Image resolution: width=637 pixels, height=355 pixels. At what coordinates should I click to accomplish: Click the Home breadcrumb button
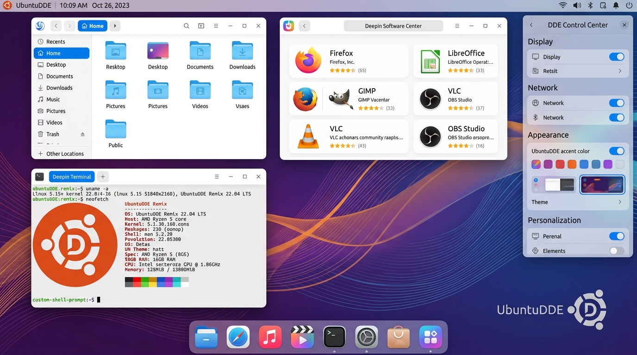pos(93,26)
